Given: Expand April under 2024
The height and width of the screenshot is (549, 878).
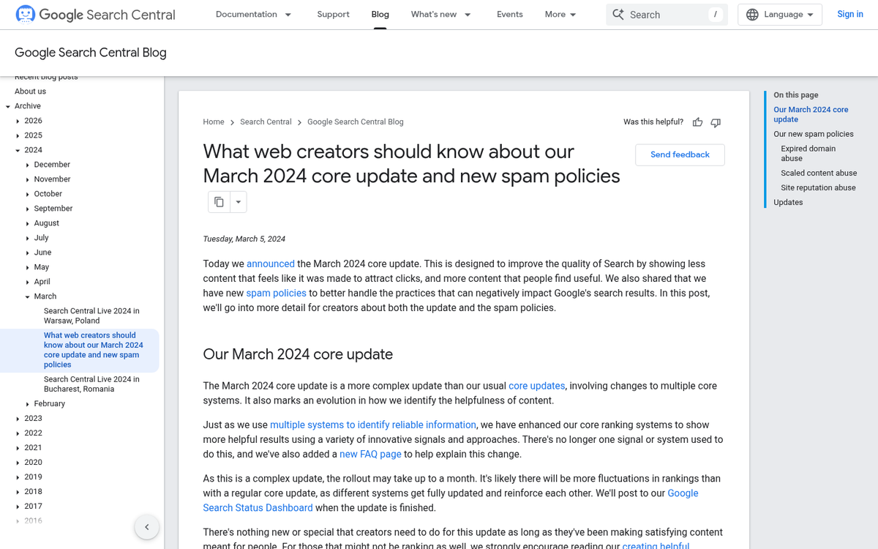Looking at the screenshot, I should click(x=28, y=282).
